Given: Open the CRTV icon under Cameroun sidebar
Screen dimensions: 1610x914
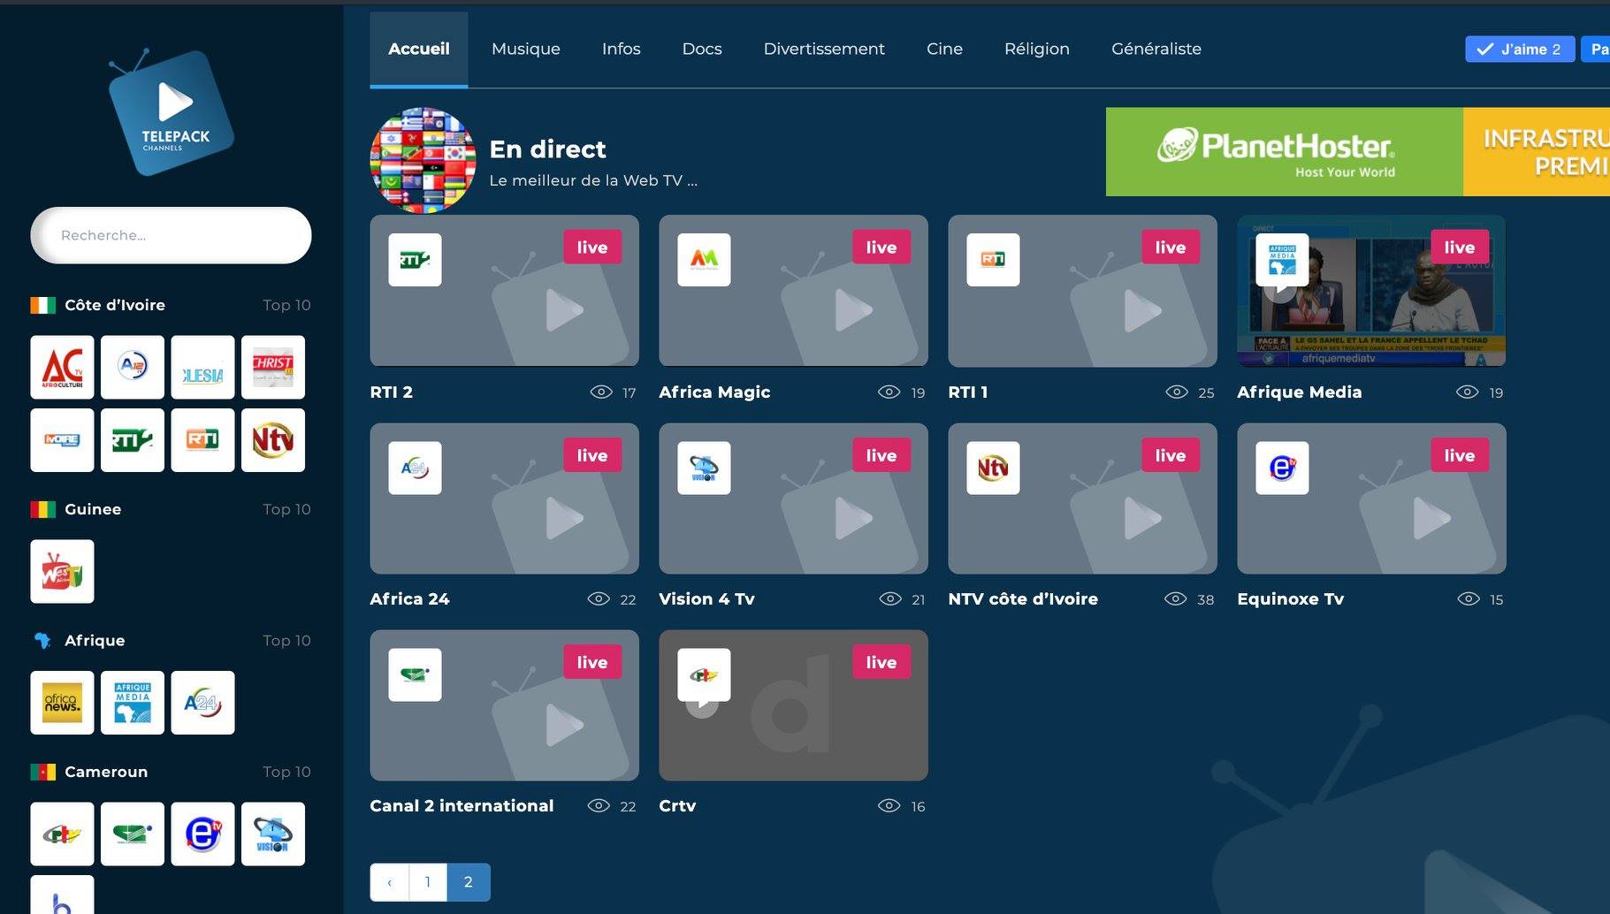Looking at the screenshot, I should click(62, 834).
